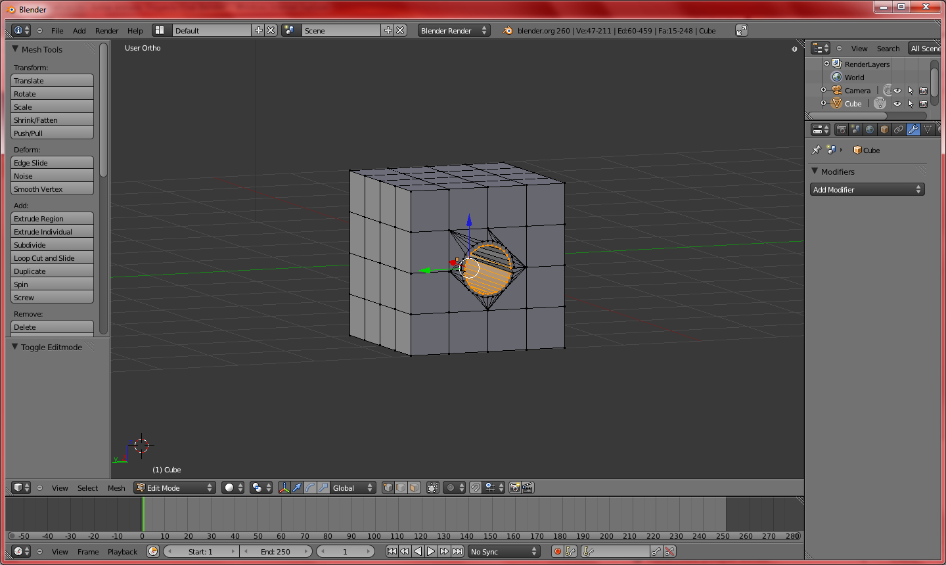Open the Object properties cube tab

884,129
